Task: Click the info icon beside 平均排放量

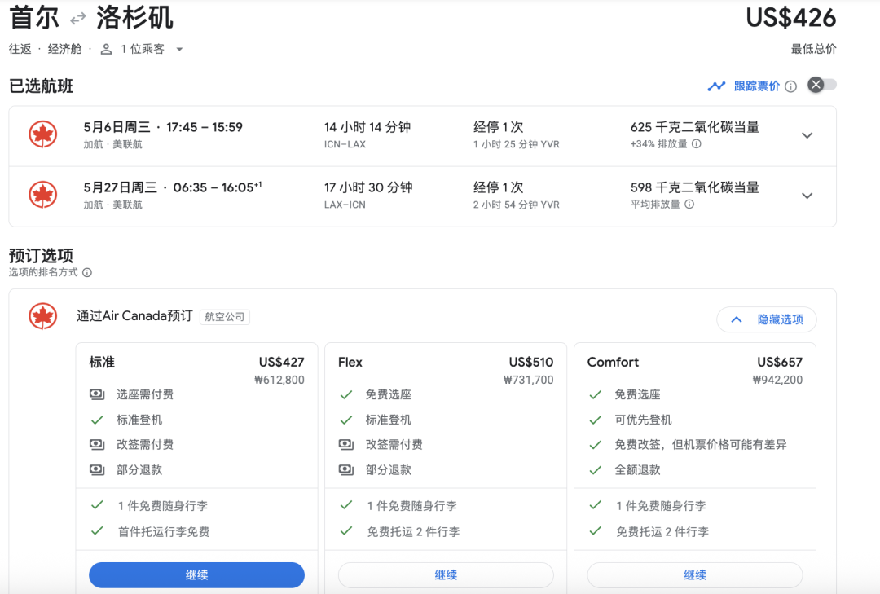Action: pos(689,205)
